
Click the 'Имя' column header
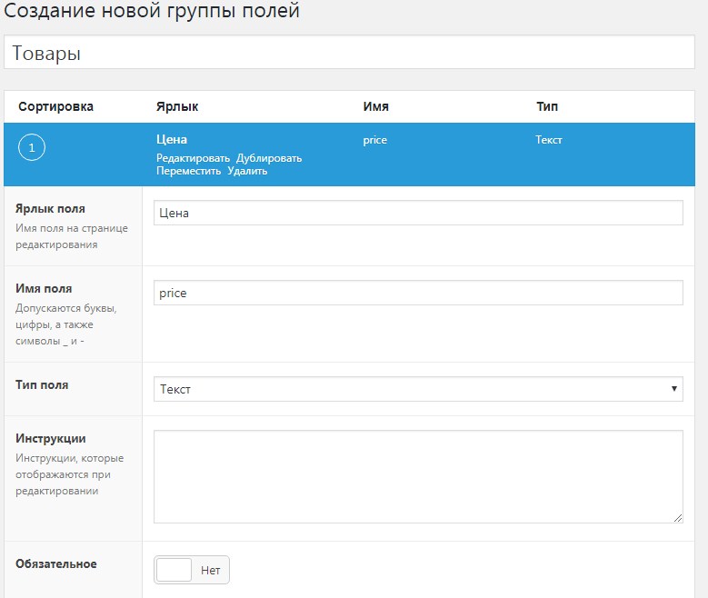click(x=375, y=106)
